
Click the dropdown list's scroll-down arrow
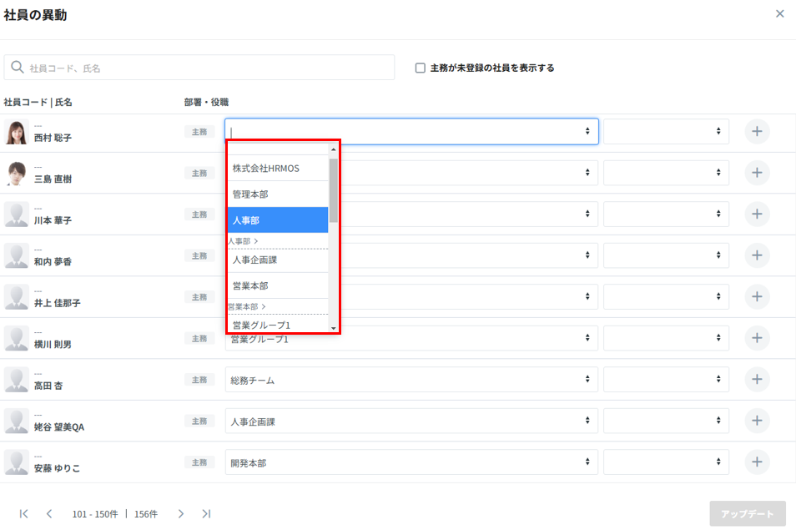pos(333,328)
